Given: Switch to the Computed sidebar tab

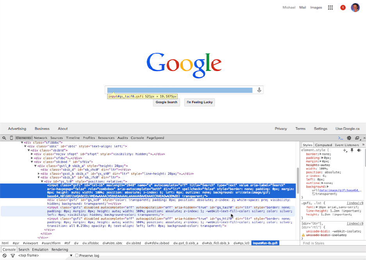Looking at the screenshot, I should (323, 145).
